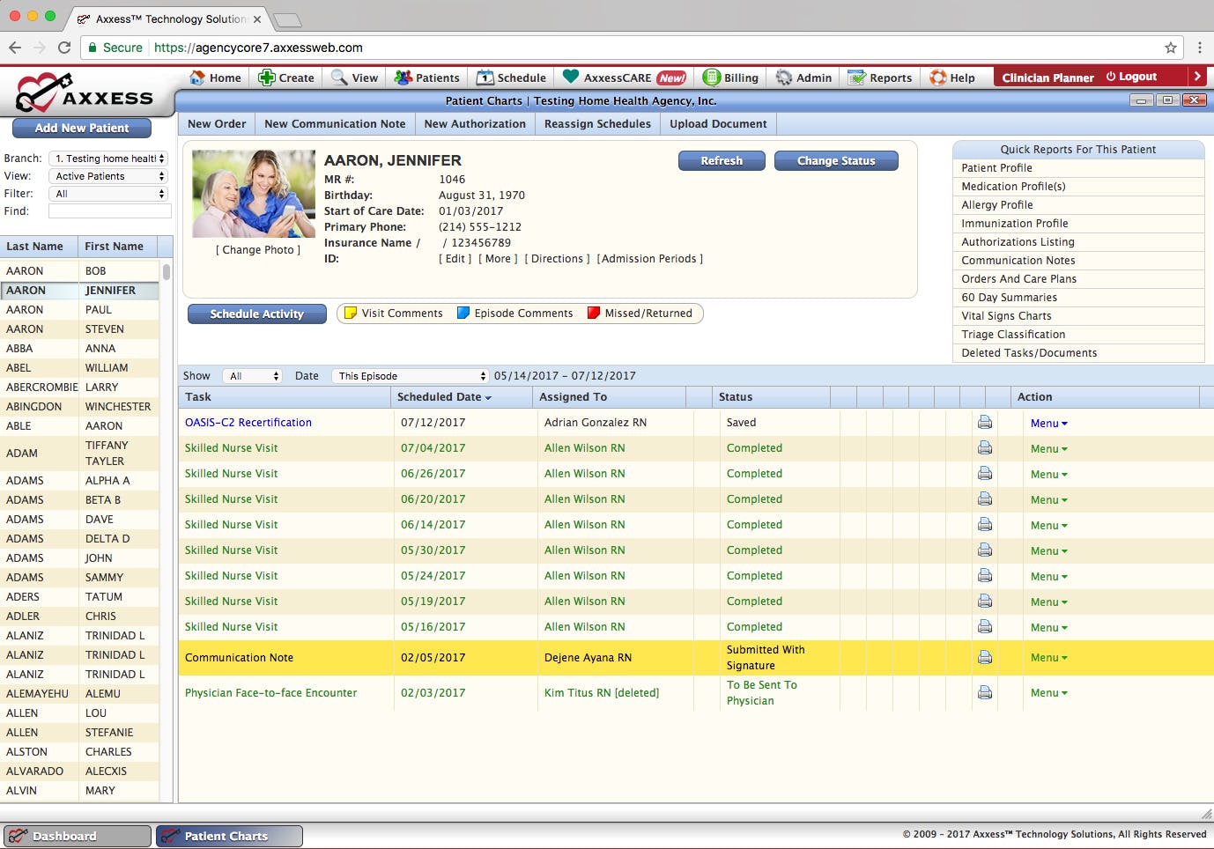Click the Schedule calendar icon
The width and height of the screenshot is (1214, 849).
(x=485, y=78)
